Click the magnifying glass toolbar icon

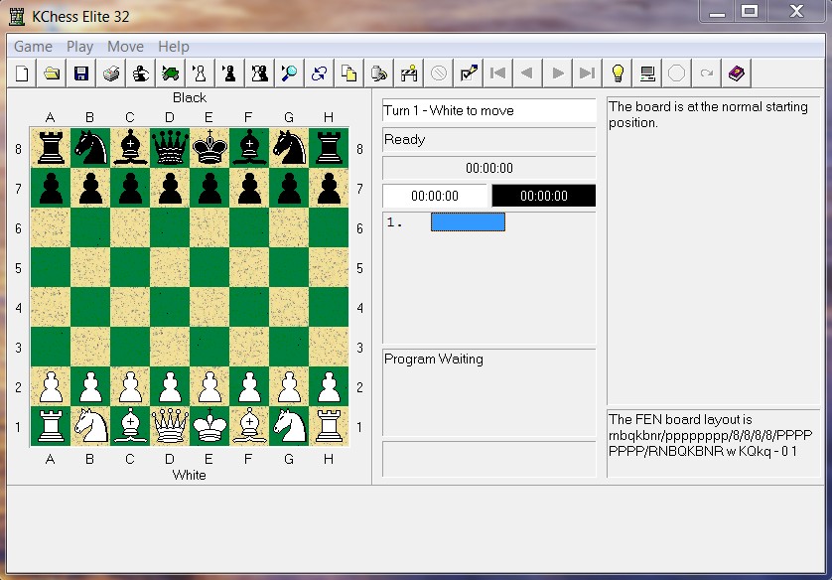click(x=290, y=72)
